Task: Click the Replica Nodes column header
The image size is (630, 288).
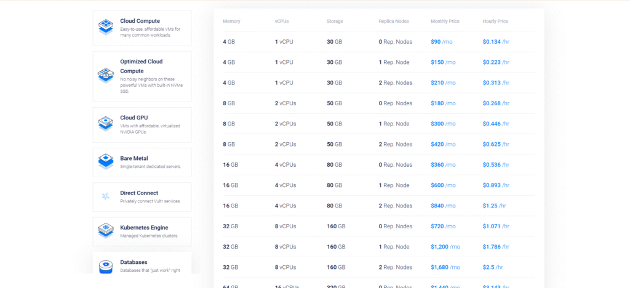Action: (x=394, y=22)
